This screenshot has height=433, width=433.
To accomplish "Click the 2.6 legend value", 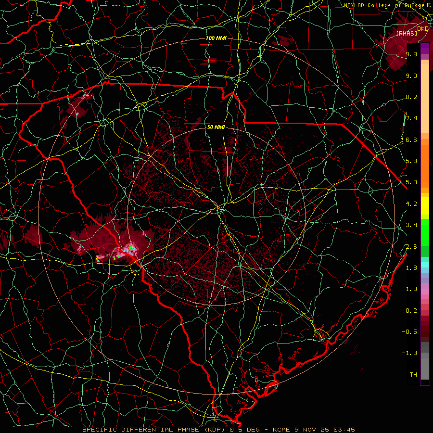I will pyautogui.click(x=411, y=246).
